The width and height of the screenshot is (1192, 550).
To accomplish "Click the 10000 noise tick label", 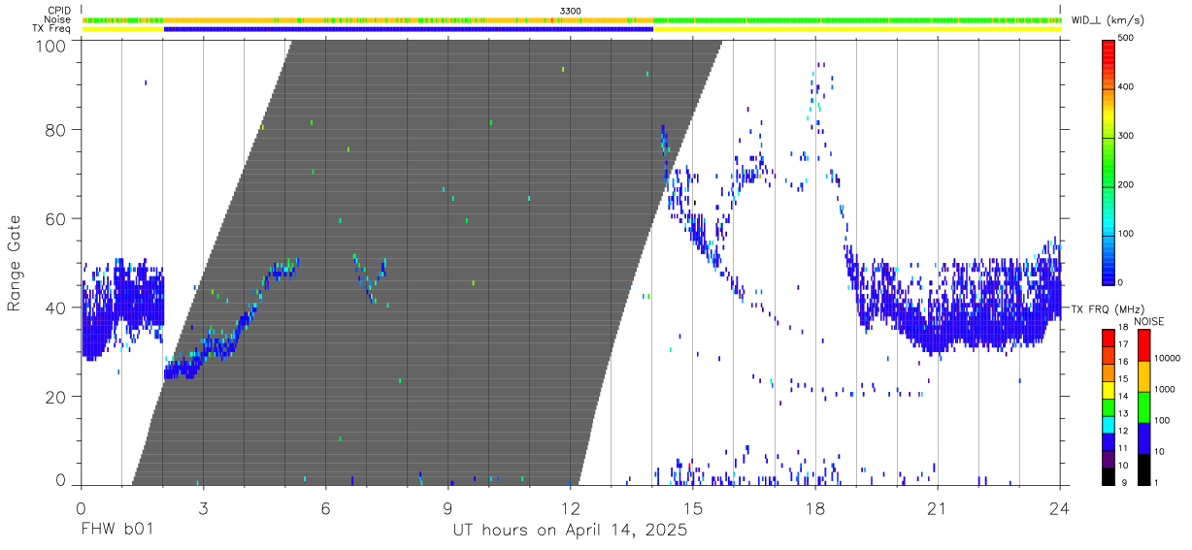I will (1170, 358).
